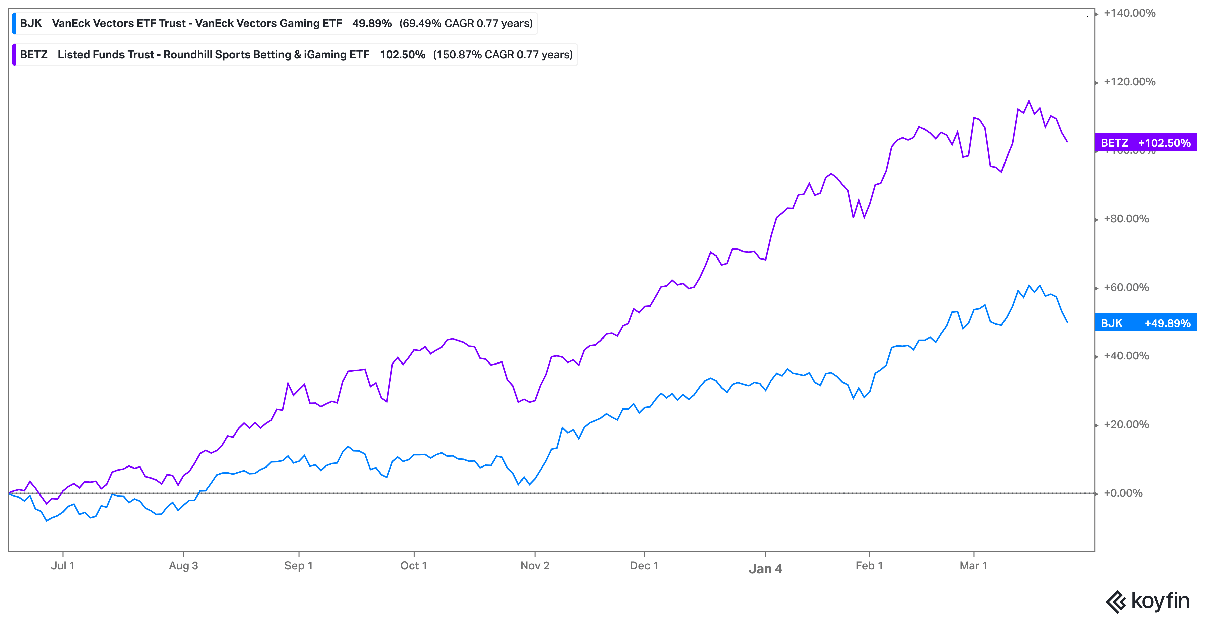Click the '+40.00%' y-axis label
Viewport: 1205px width, 622px height.
point(1126,356)
